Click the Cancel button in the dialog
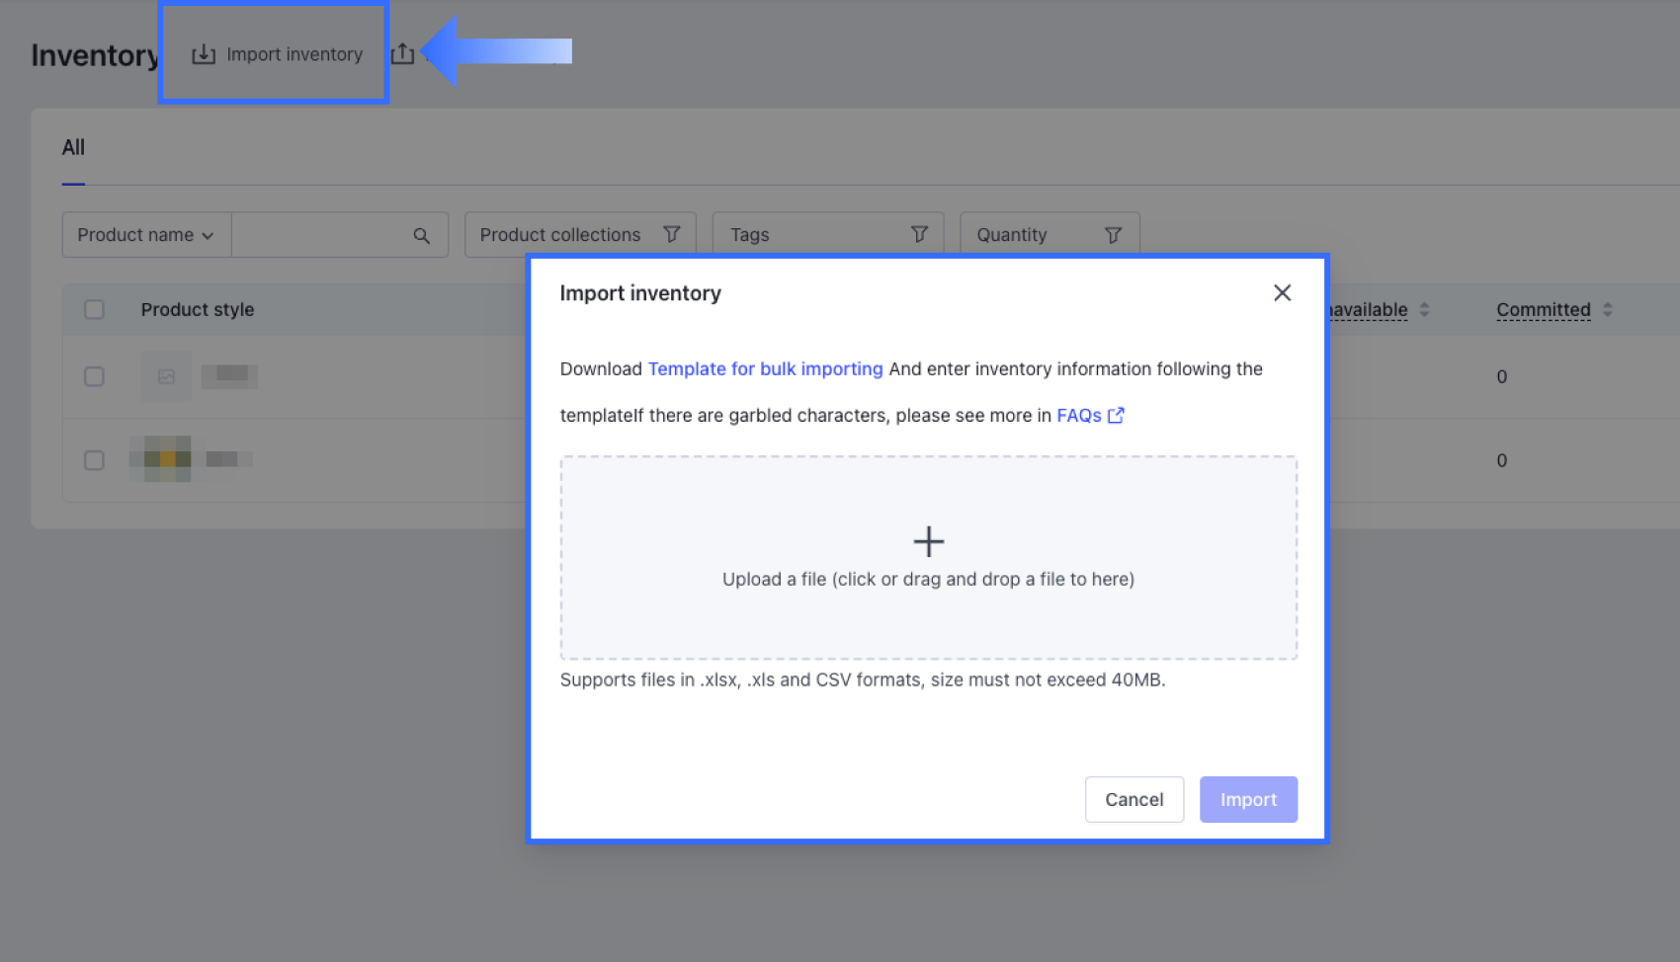The height and width of the screenshot is (962, 1680). pos(1134,799)
